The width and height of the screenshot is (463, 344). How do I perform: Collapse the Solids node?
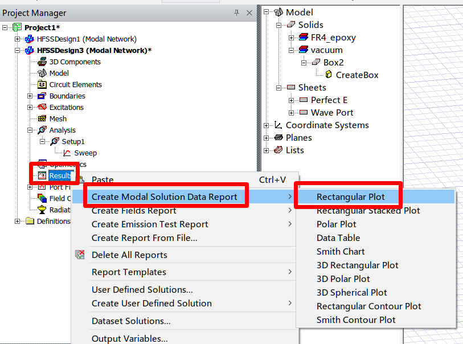point(278,25)
